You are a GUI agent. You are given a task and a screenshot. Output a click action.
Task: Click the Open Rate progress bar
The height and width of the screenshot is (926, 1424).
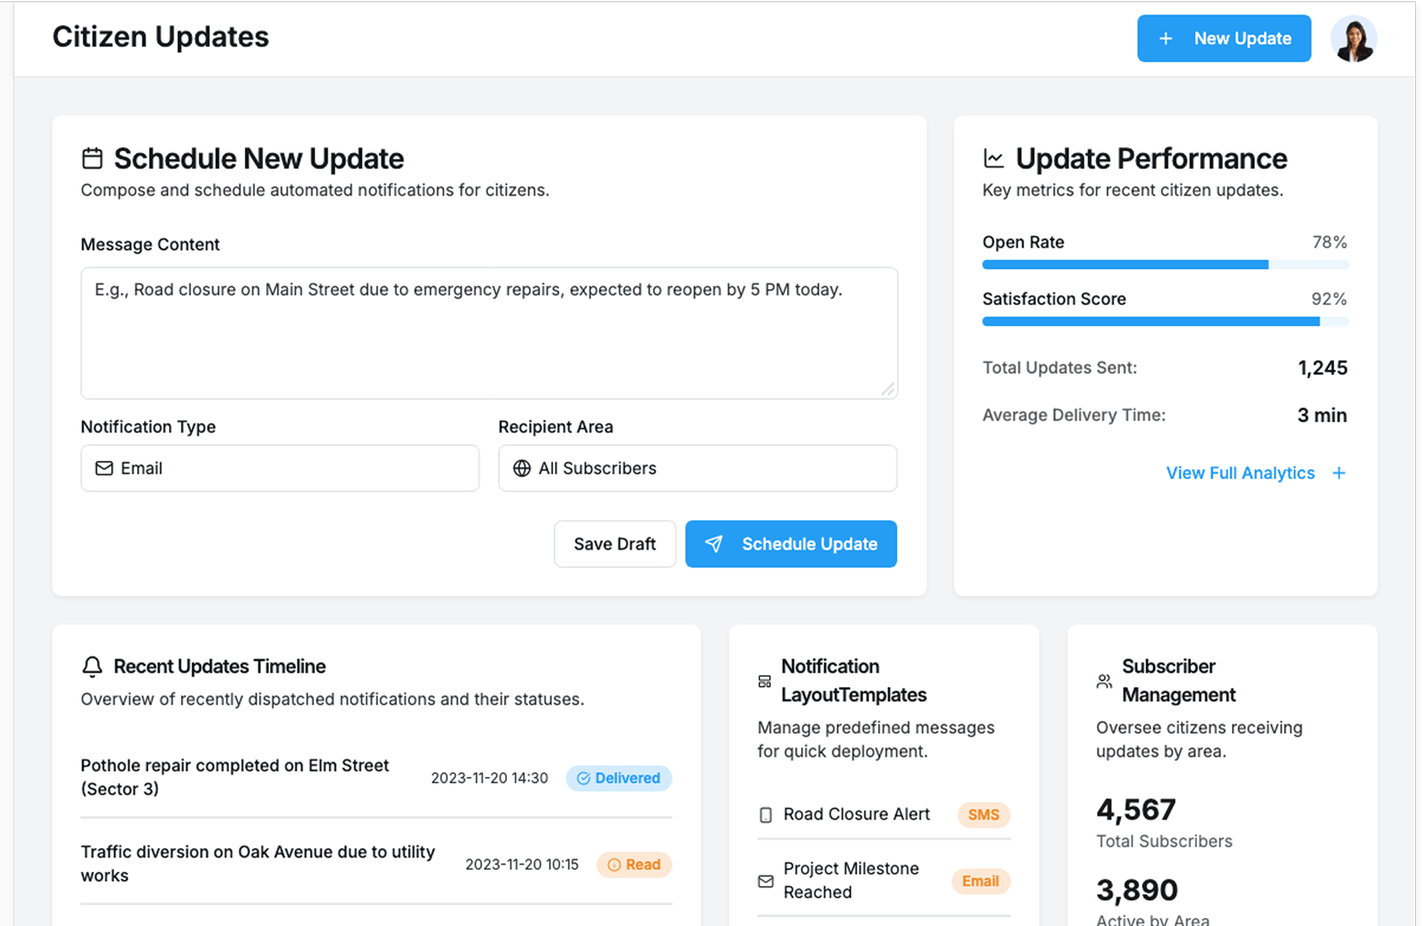[x=1165, y=265]
